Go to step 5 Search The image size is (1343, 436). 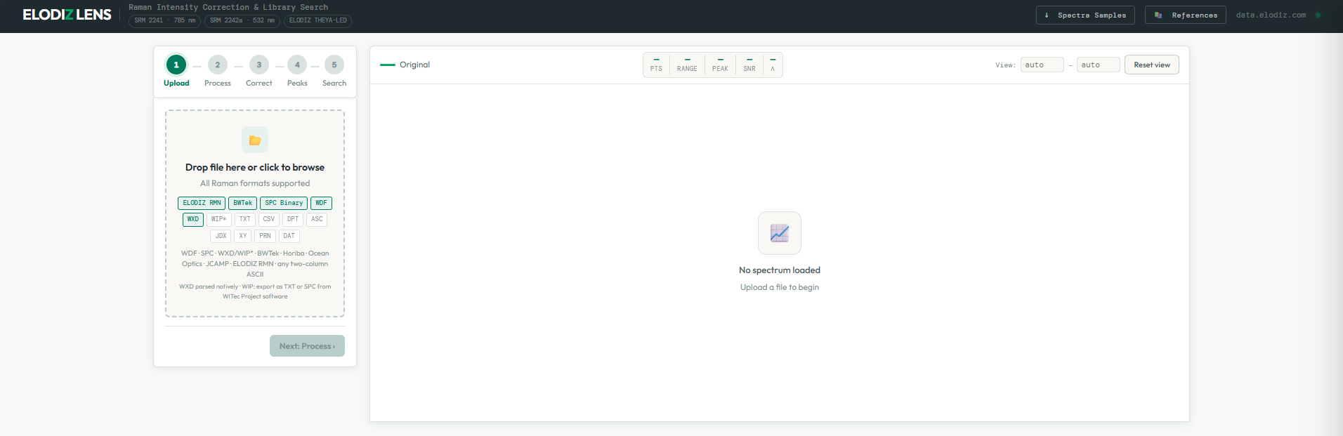[x=334, y=71]
